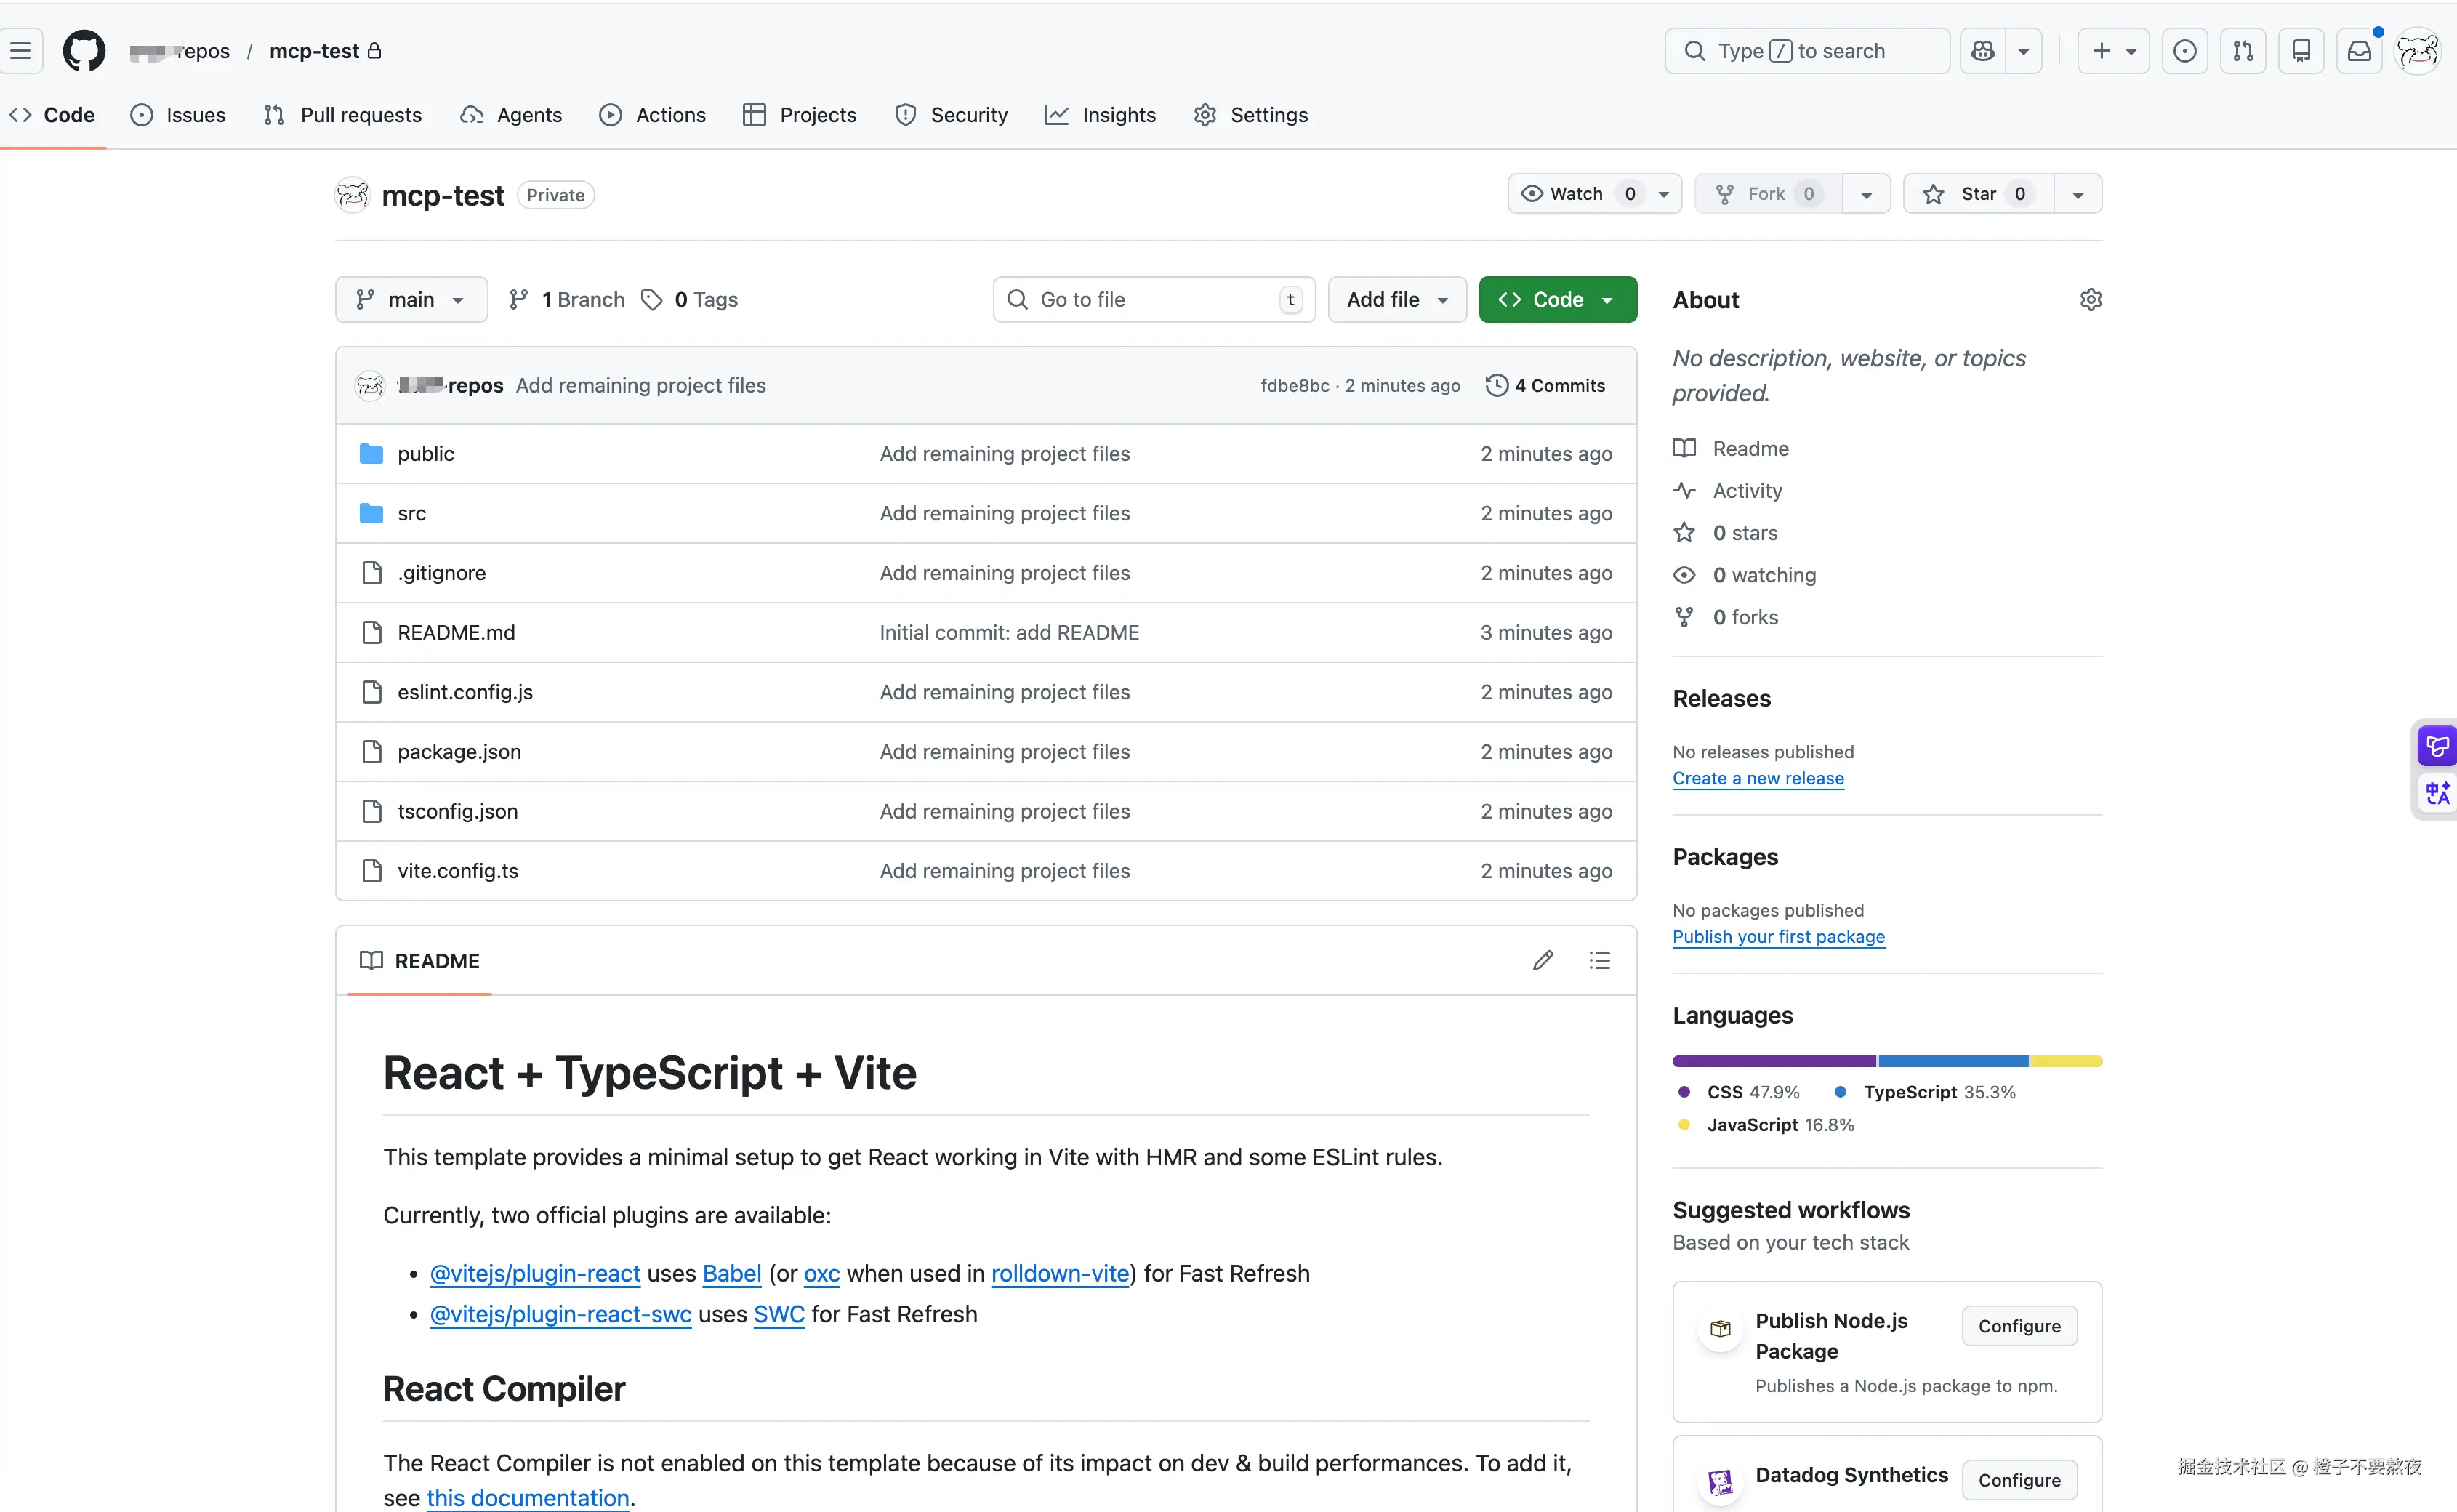Open the GitHub homepage logo
The image size is (2457, 1512).
pyautogui.click(x=84, y=51)
